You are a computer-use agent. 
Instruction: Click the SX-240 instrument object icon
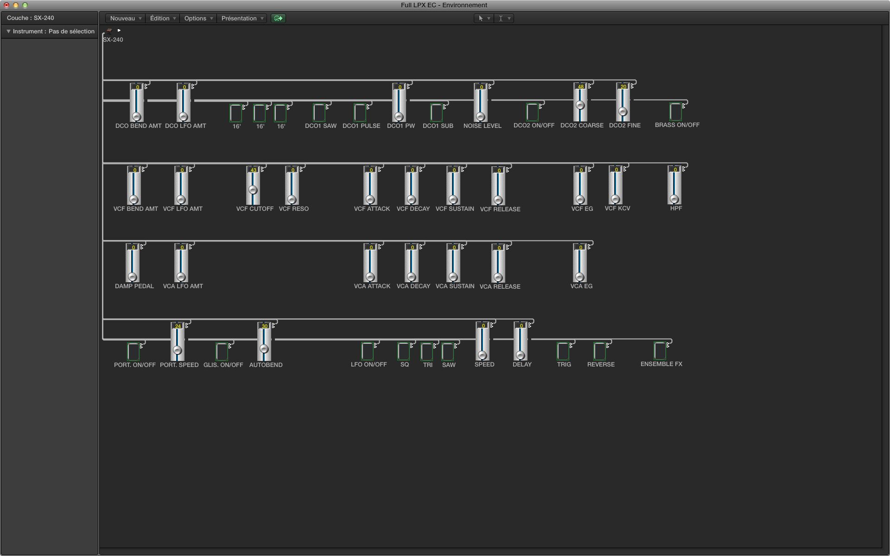[109, 31]
